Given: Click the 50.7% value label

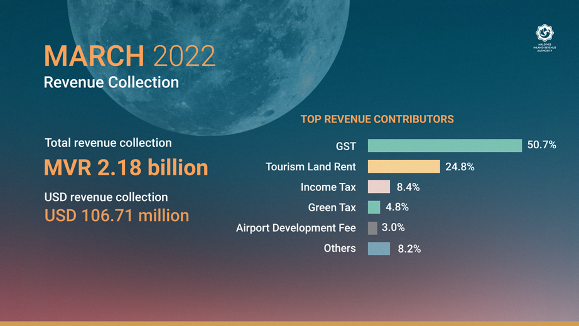Looking at the screenshot, I should pos(542,144).
